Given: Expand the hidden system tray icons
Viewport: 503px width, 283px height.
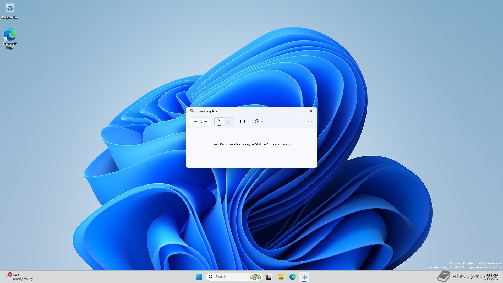Looking at the screenshot, I should click(454, 276).
